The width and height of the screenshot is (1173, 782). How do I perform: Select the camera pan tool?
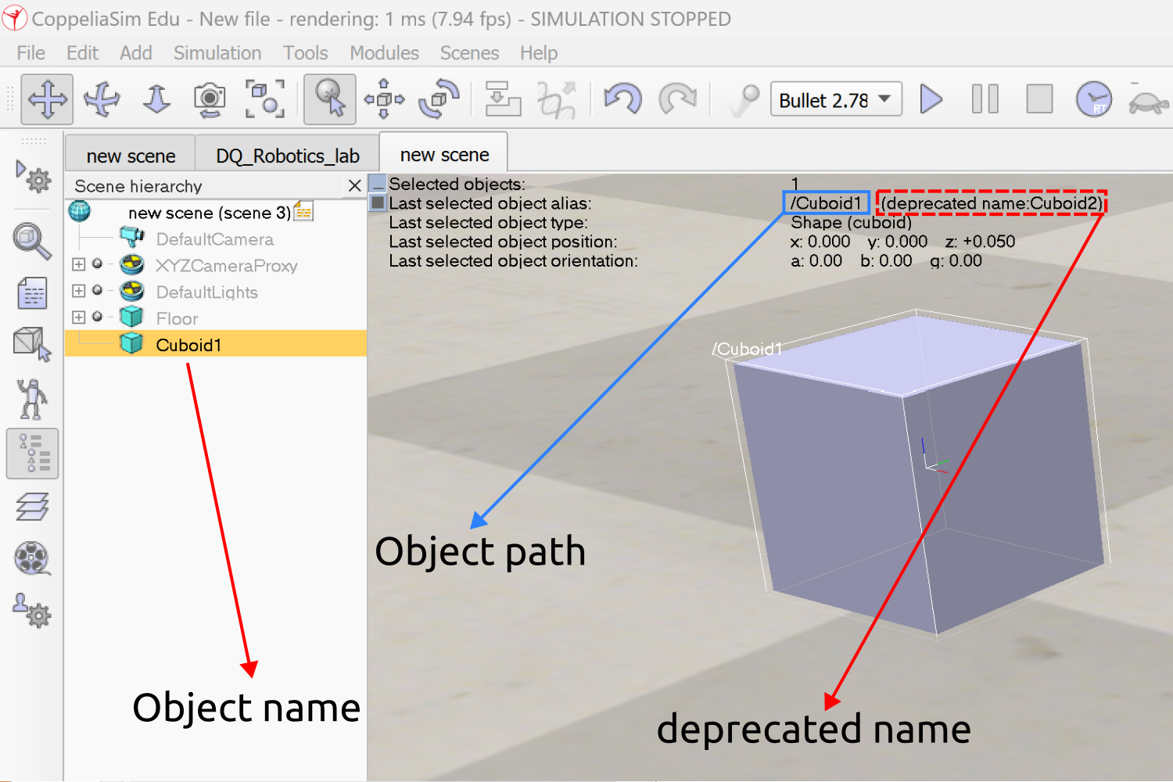point(47,99)
